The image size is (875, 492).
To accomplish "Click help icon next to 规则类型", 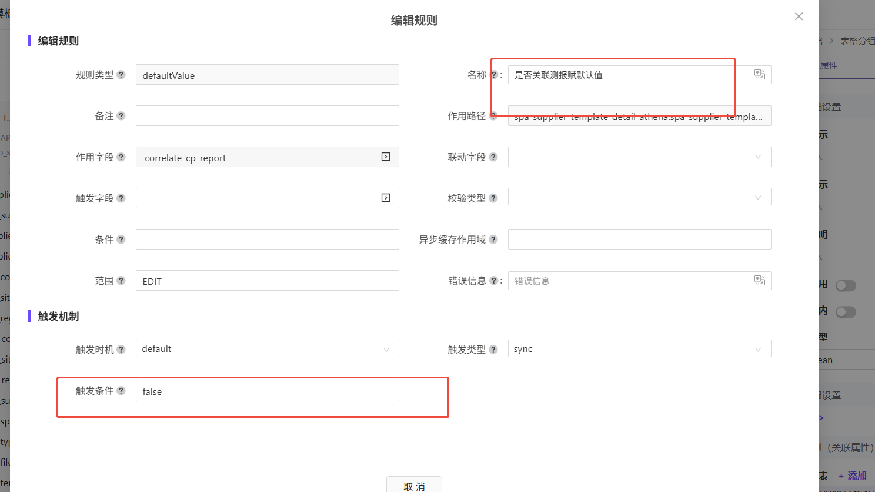I will click(x=121, y=75).
